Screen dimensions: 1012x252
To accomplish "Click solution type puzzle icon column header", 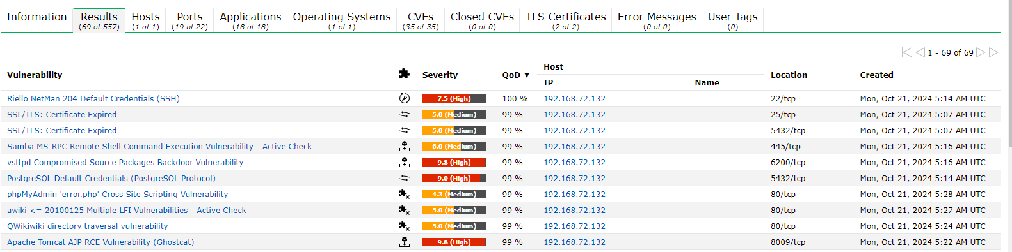I will tap(404, 74).
